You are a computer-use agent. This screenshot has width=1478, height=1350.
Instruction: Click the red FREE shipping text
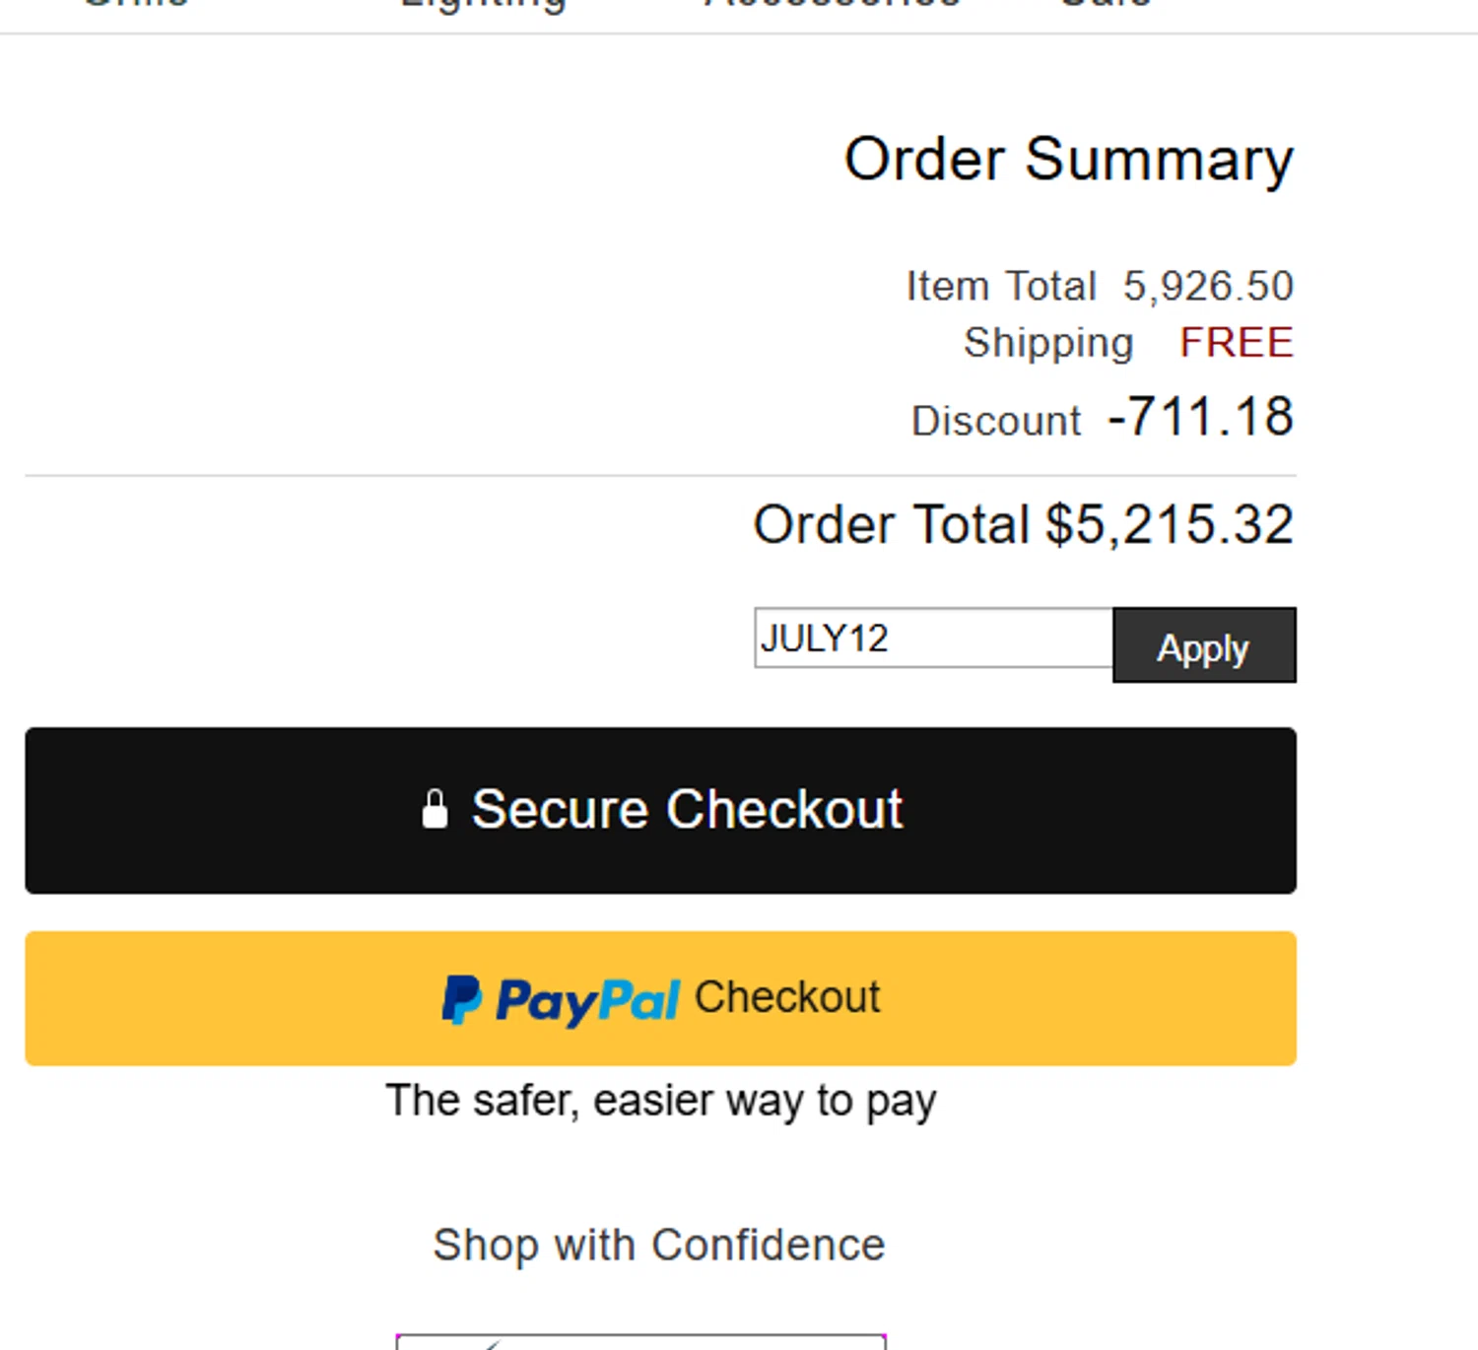pos(1236,343)
